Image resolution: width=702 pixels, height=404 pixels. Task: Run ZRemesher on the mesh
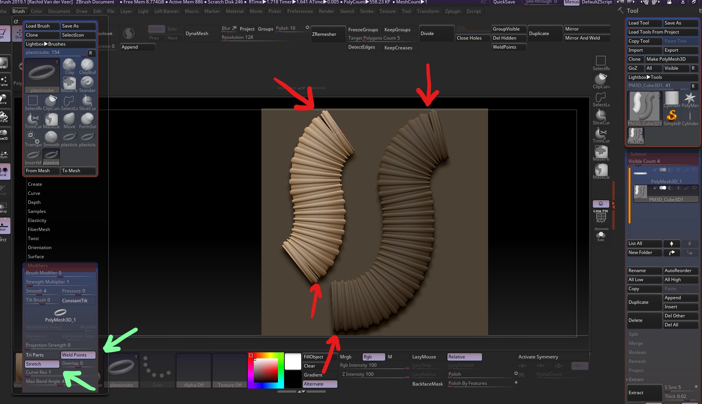click(327, 34)
